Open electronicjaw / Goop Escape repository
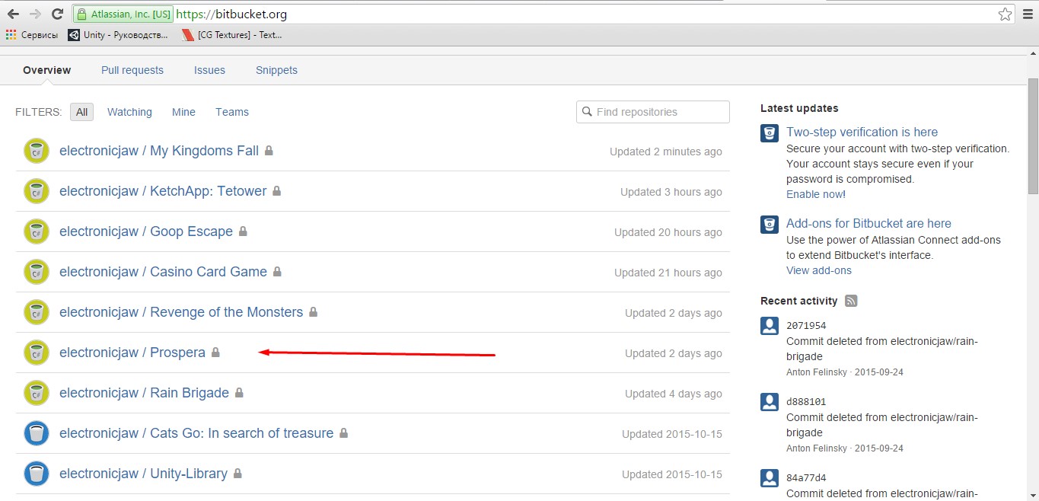The image size is (1039, 501). point(146,231)
